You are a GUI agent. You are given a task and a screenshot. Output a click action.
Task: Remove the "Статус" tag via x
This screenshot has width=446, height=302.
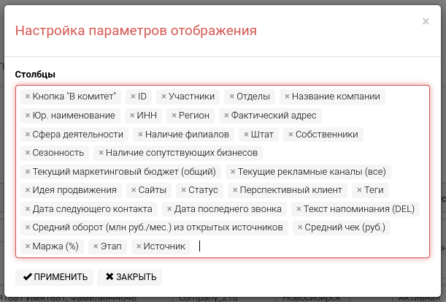point(184,190)
